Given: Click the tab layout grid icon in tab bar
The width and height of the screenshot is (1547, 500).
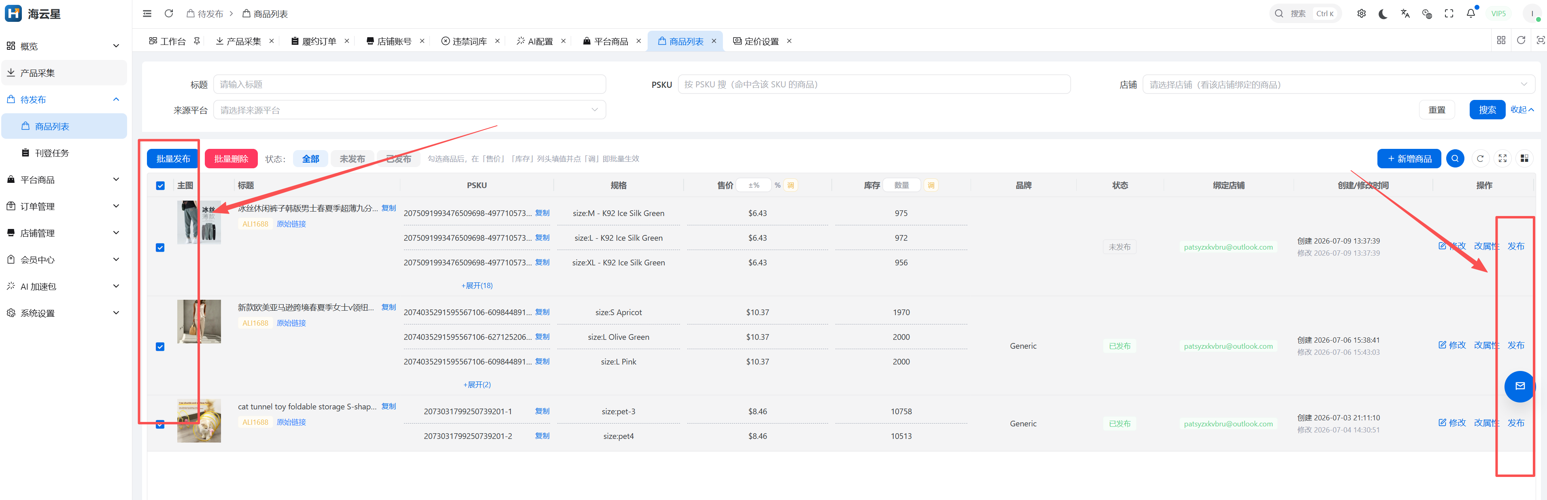Looking at the screenshot, I should (1501, 40).
